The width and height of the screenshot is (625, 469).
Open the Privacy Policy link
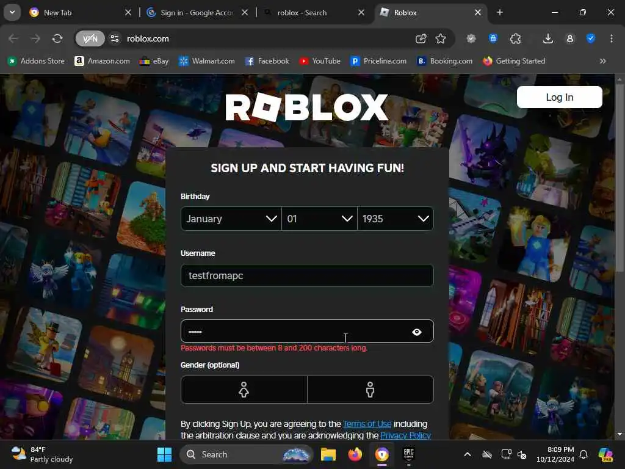click(x=405, y=435)
